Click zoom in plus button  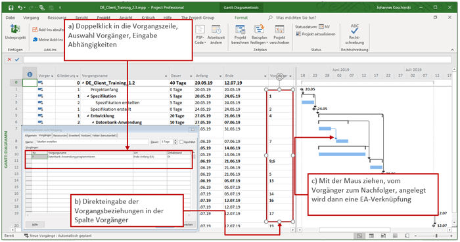[451, 235]
